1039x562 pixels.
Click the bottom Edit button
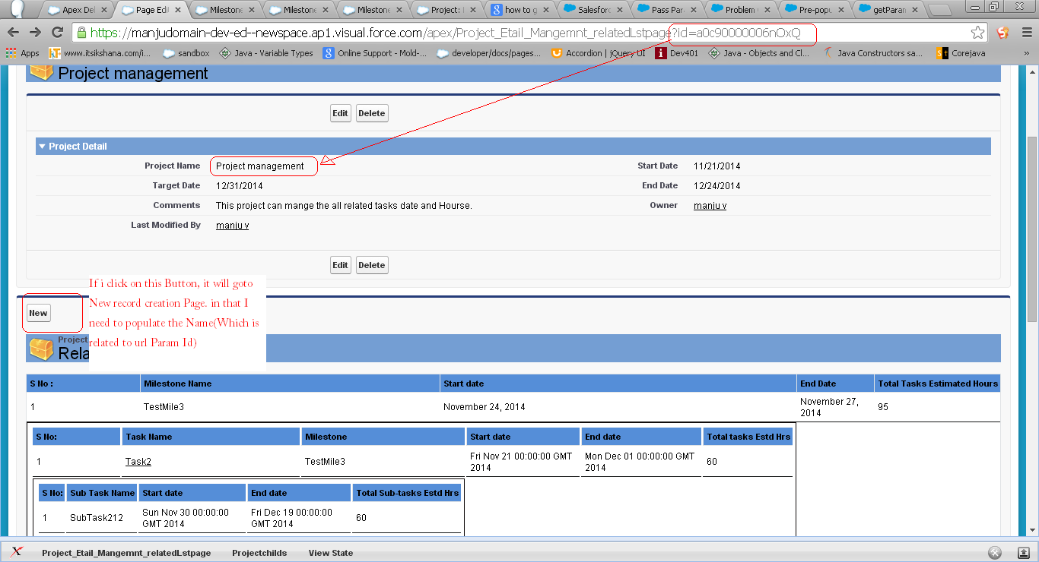340,265
